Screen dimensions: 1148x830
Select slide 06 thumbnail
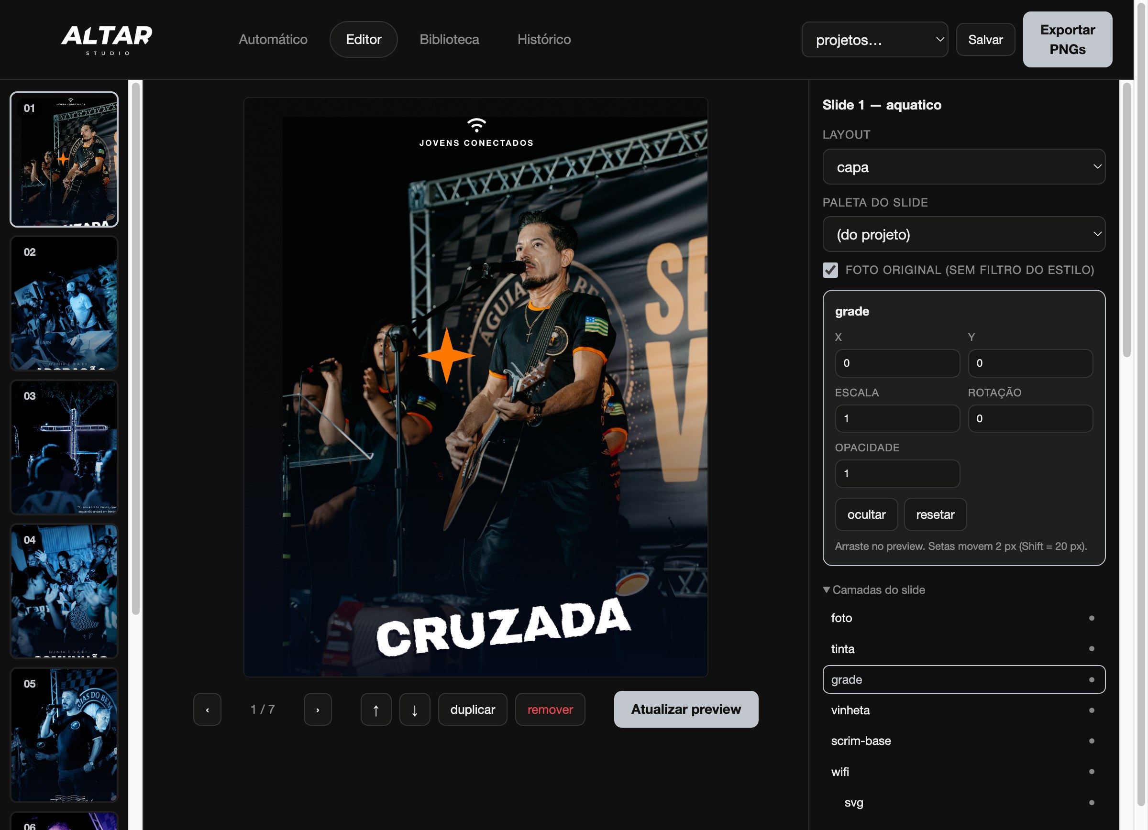coord(64,821)
